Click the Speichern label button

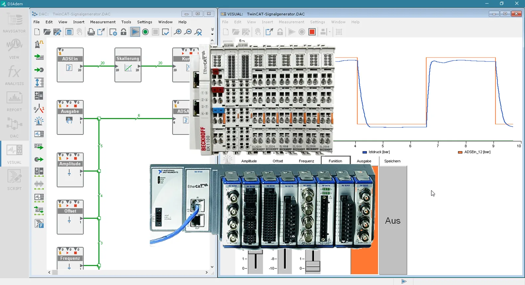392,161
